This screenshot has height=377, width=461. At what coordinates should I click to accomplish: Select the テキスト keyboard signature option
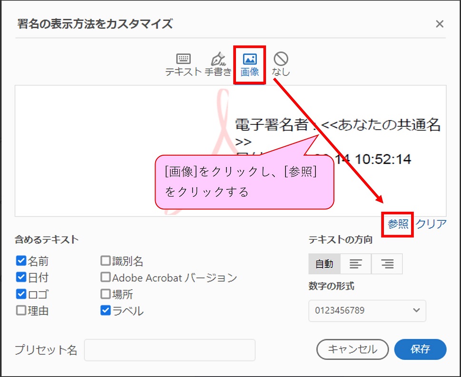[x=183, y=65]
